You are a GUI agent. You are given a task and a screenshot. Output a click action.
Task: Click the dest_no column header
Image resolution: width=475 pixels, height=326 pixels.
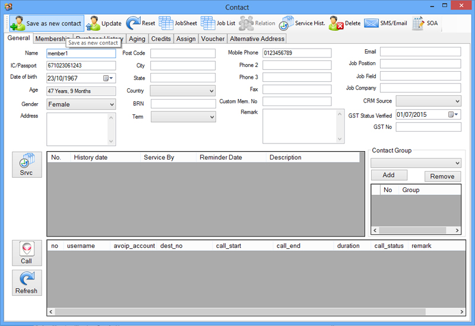185,246
